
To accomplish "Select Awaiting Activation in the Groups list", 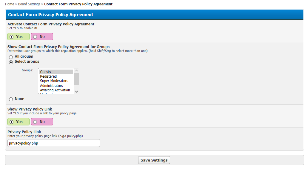I will [55, 90].
